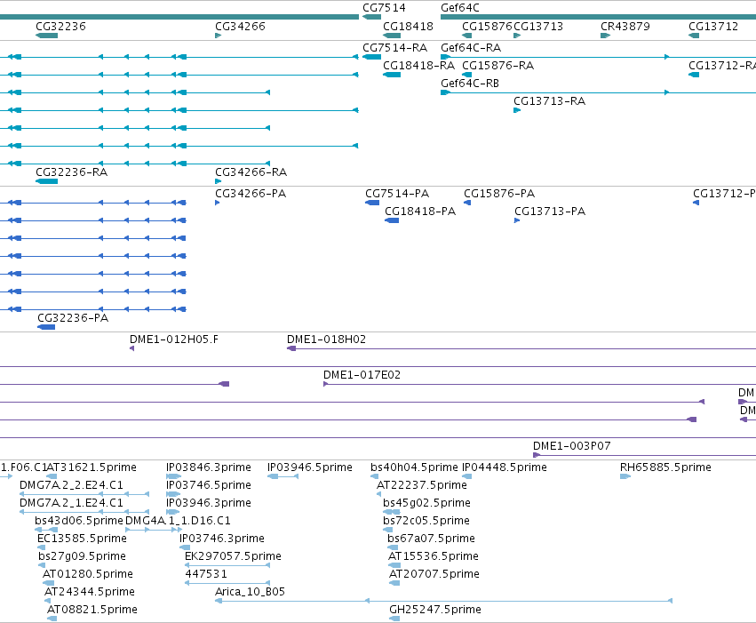Select the CG32236 gene label
756x623 pixels.
[60, 27]
